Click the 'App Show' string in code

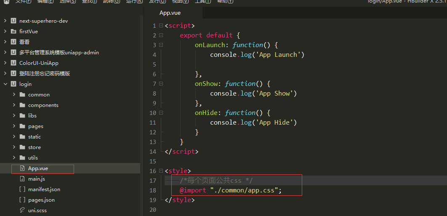tap(275, 93)
